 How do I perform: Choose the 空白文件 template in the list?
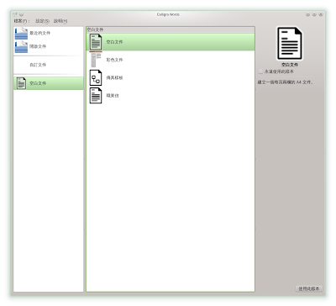pos(171,42)
